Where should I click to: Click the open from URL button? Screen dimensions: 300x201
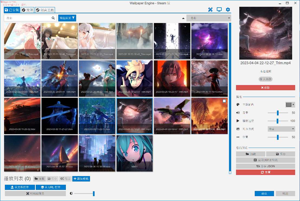click(51, 187)
